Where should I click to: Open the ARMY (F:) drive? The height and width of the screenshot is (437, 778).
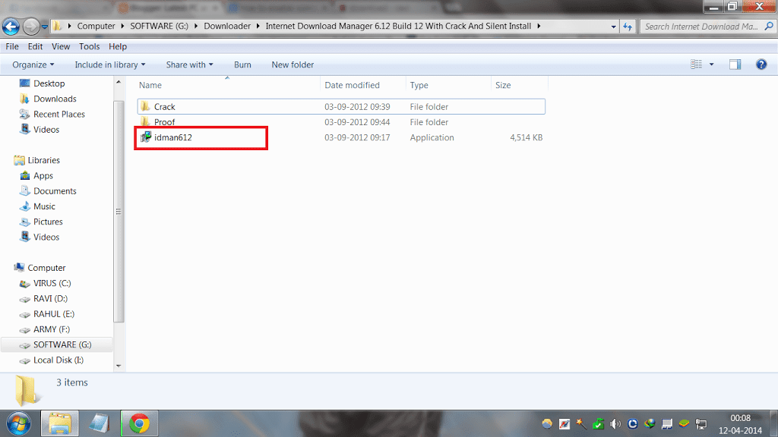[x=51, y=329]
